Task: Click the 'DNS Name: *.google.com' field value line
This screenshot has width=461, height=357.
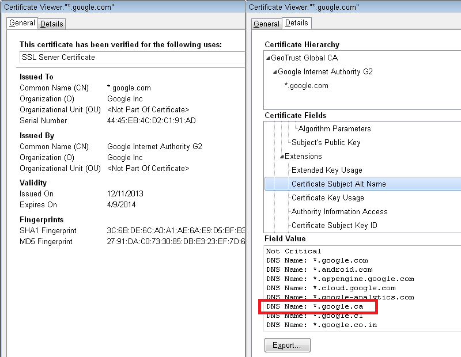Action: tap(317, 260)
